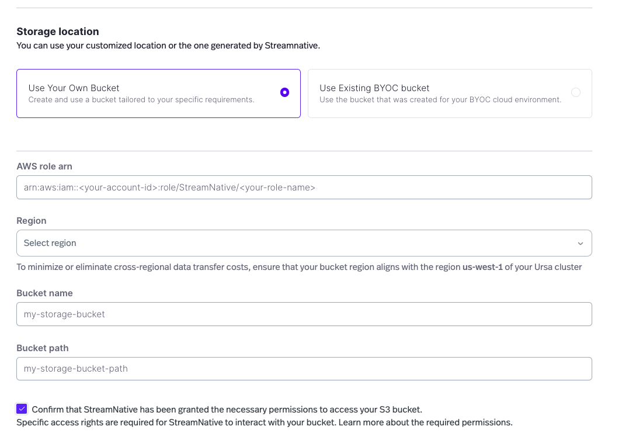Viewport: 629px width, 447px height.
Task: Click the chevron arrow in the Region field
Action: click(580, 244)
